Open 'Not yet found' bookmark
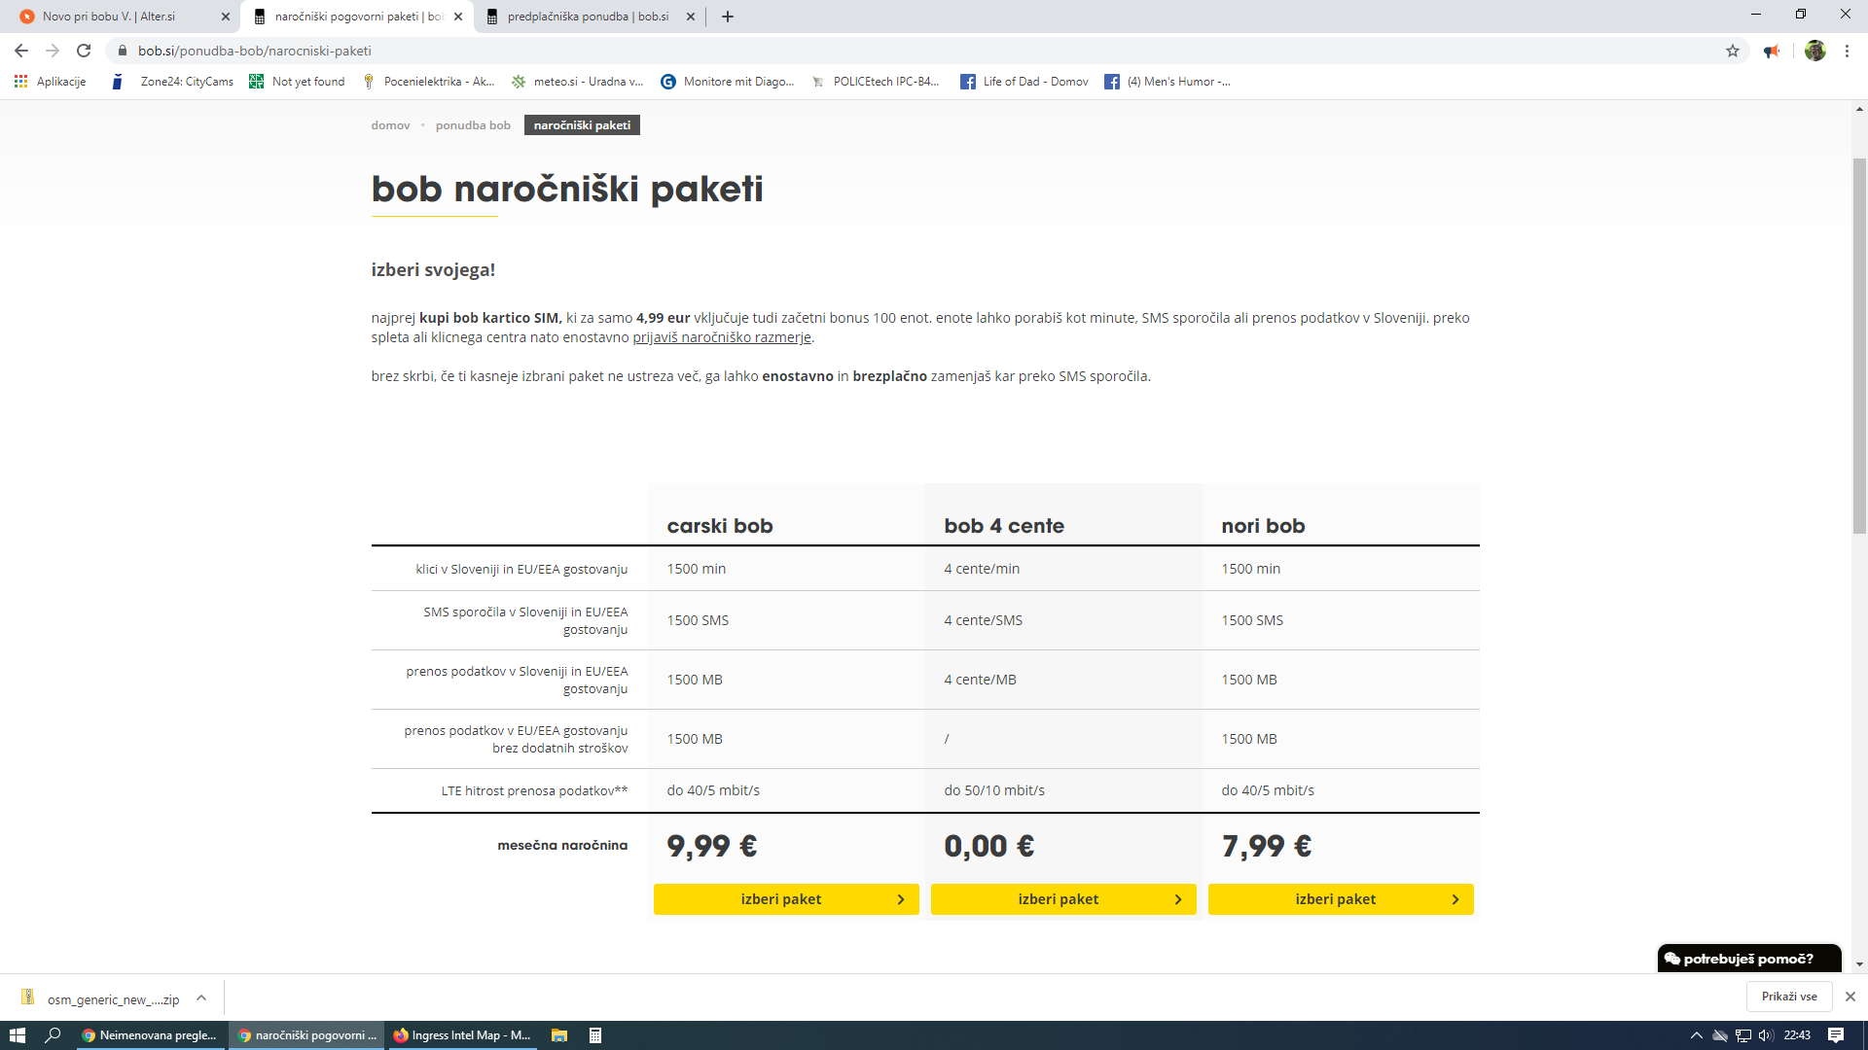 pos(297,82)
